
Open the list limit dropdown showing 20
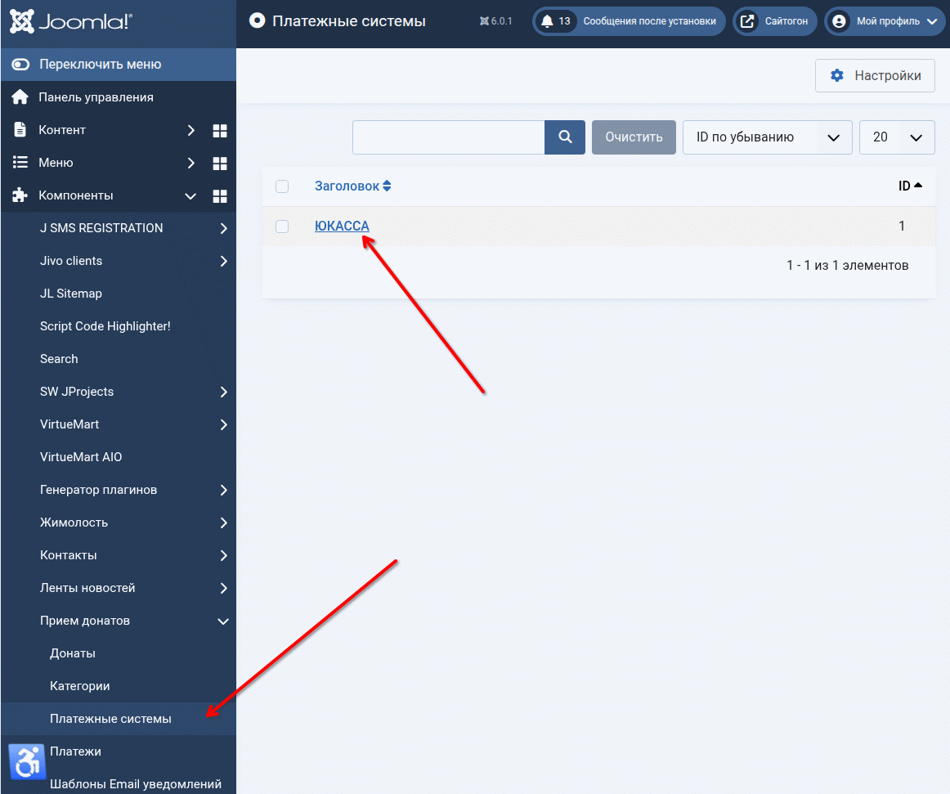[896, 137]
